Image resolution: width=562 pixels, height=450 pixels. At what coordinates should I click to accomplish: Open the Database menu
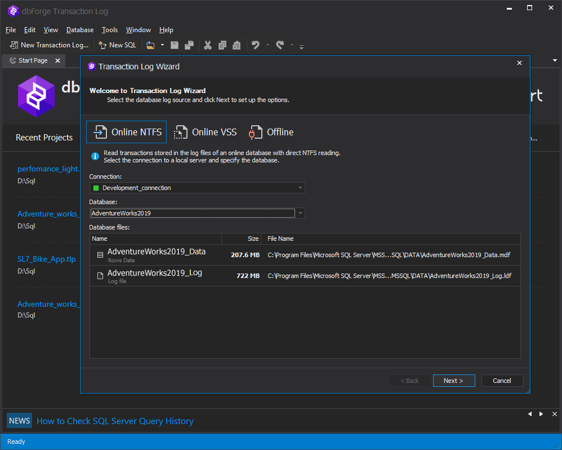point(80,30)
